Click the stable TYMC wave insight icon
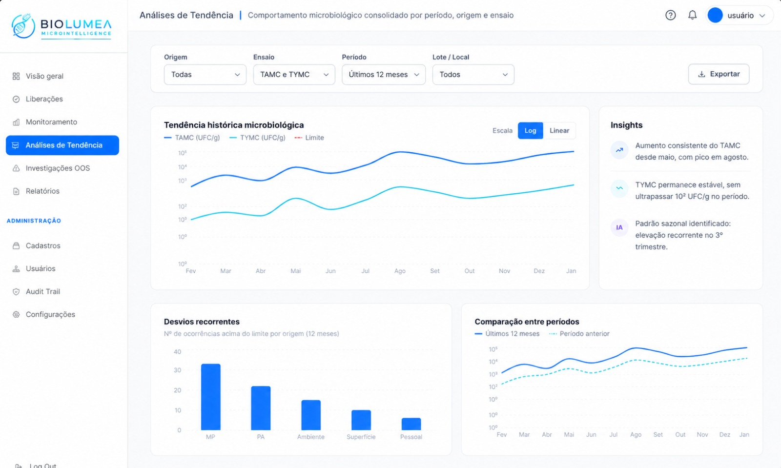This screenshot has height=468, width=781. pos(619,188)
